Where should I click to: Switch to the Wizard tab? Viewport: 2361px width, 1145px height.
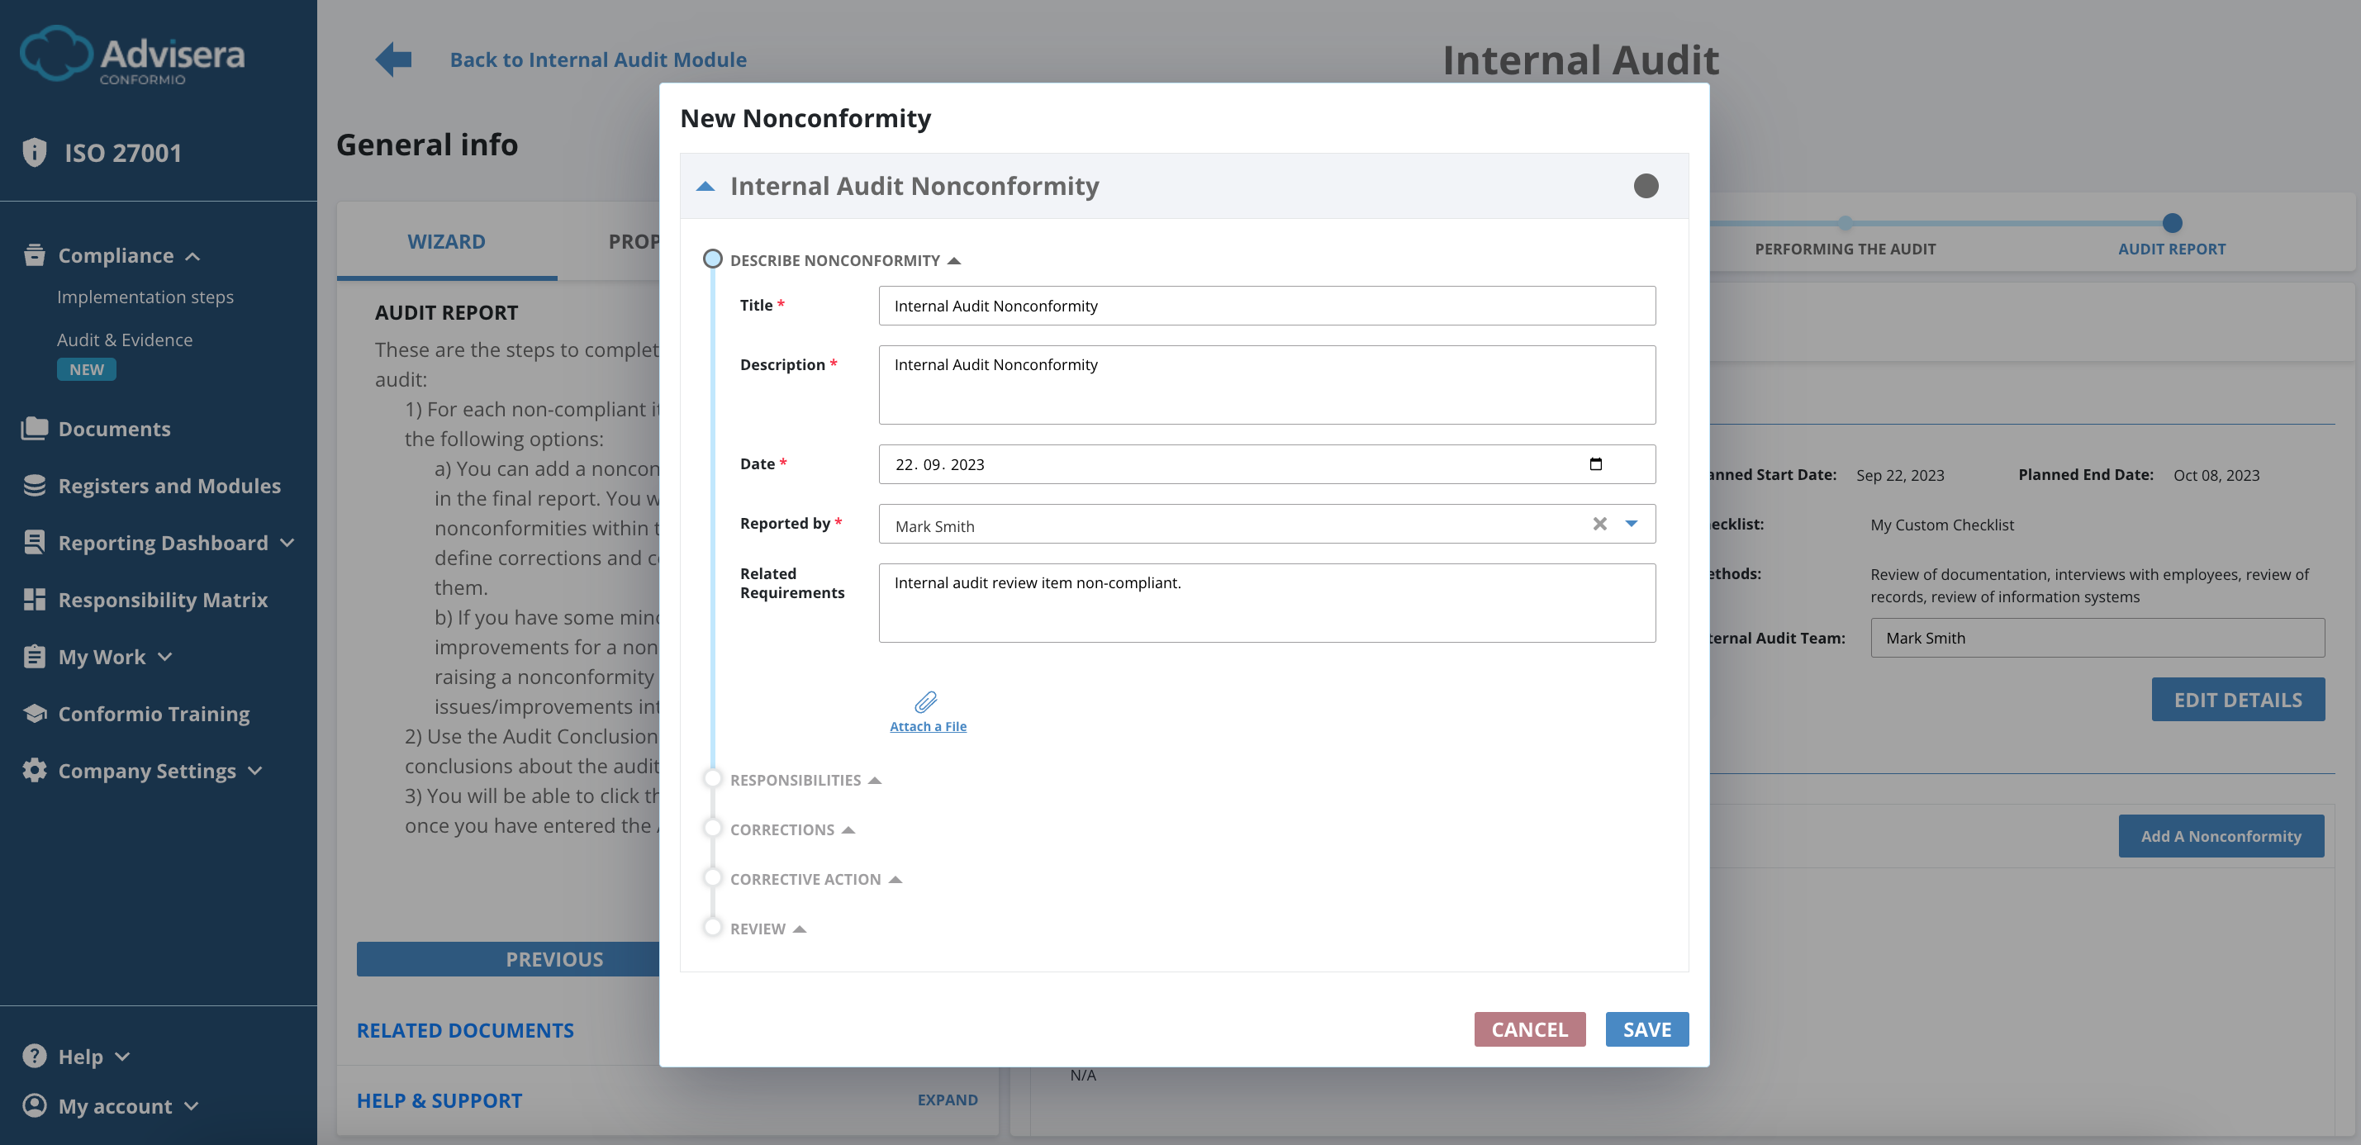(x=446, y=240)
